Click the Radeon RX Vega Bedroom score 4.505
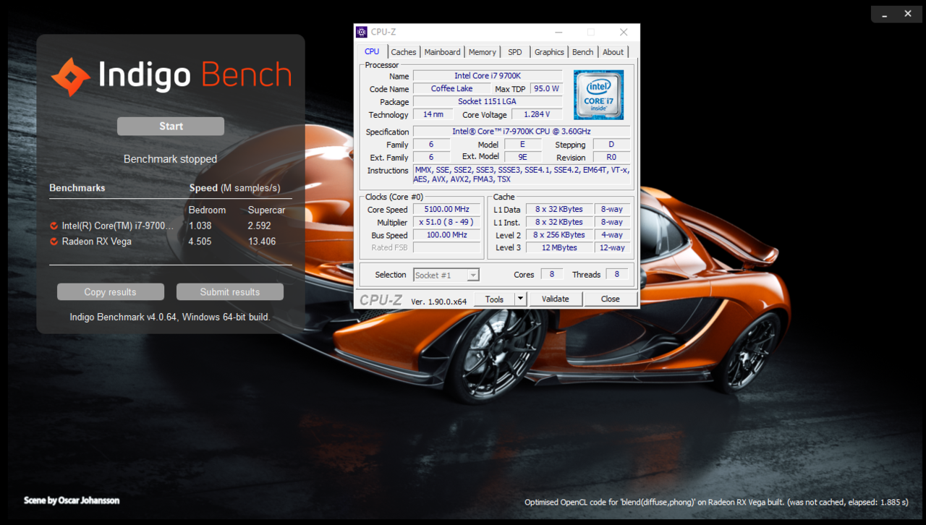The width and height of the screenshot is (926, 525). 200,242
